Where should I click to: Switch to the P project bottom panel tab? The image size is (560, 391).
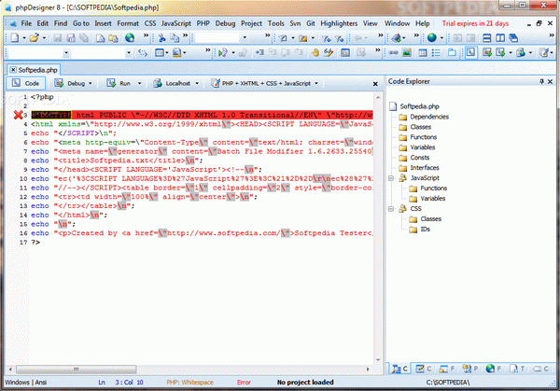click(470, 369)
